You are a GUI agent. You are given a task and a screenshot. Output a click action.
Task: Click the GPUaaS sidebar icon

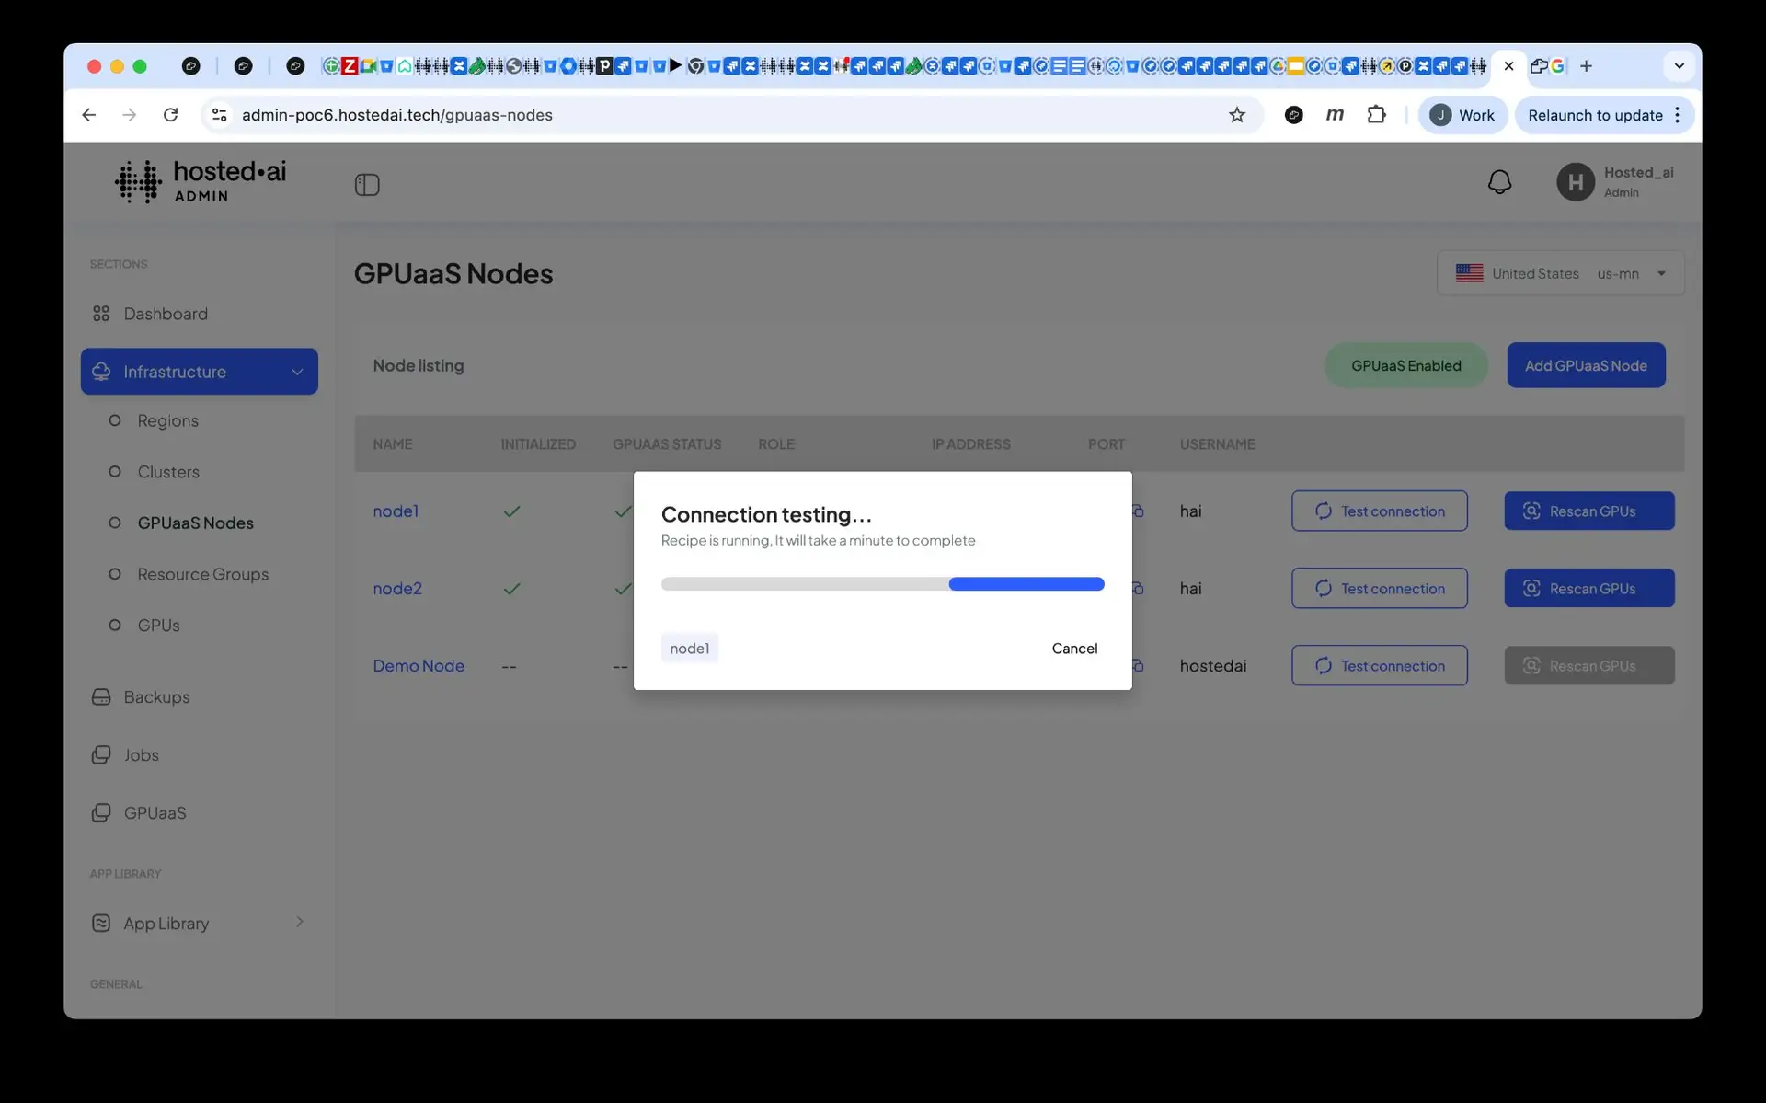[101, 812]
